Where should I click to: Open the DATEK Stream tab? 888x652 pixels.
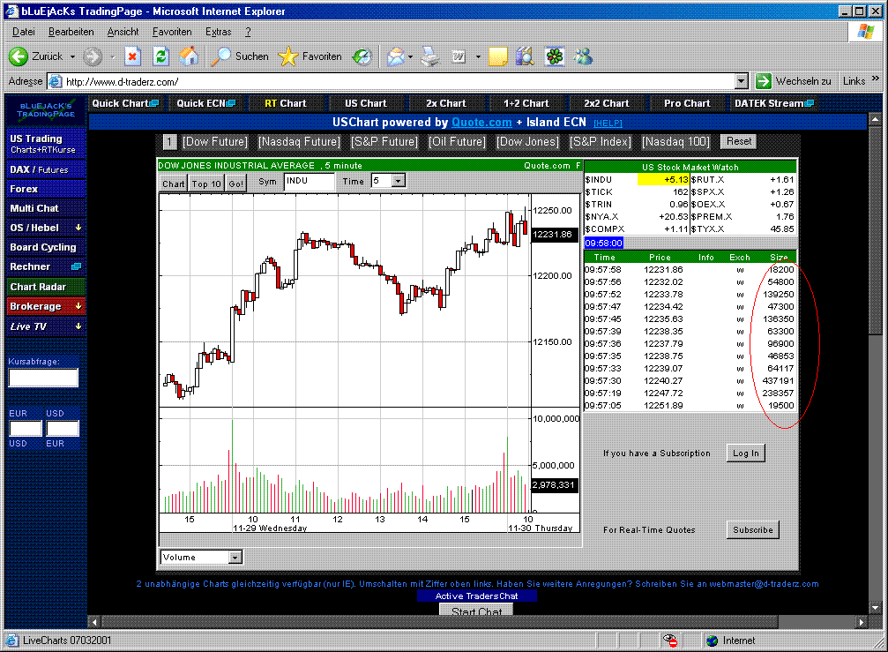coord(774,103)
